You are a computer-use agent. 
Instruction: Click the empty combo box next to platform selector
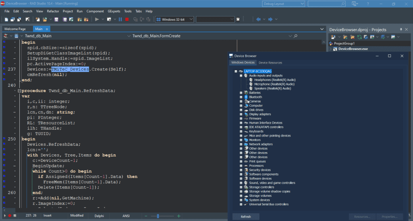coord(215,19)
